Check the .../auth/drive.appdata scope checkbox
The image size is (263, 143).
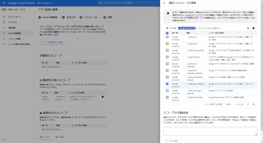coord(167,50)
